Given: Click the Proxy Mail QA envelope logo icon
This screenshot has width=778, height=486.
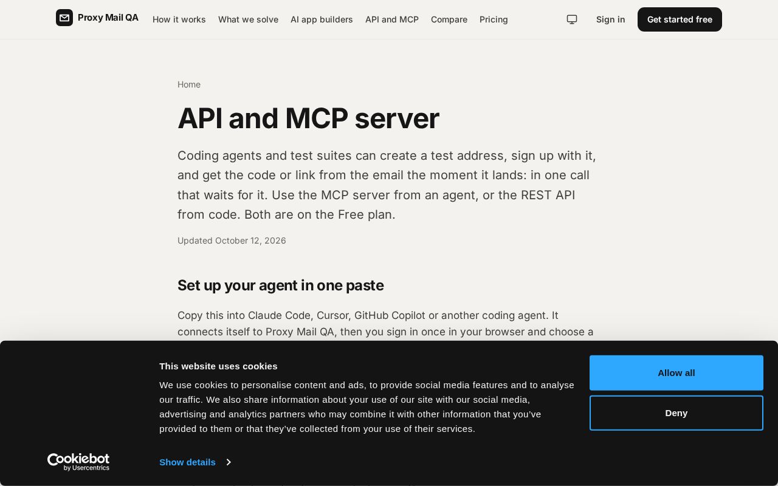Looking at the screenshot, I should (64, 18).
